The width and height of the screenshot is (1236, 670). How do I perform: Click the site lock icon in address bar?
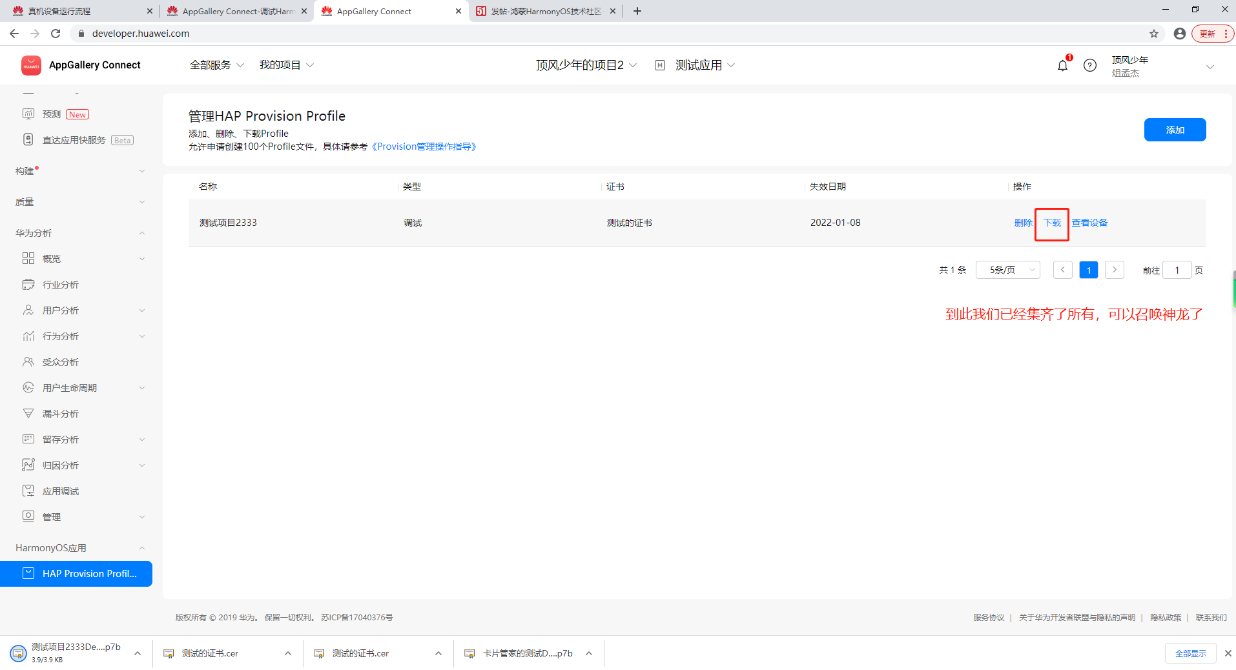tap(81, 34)
